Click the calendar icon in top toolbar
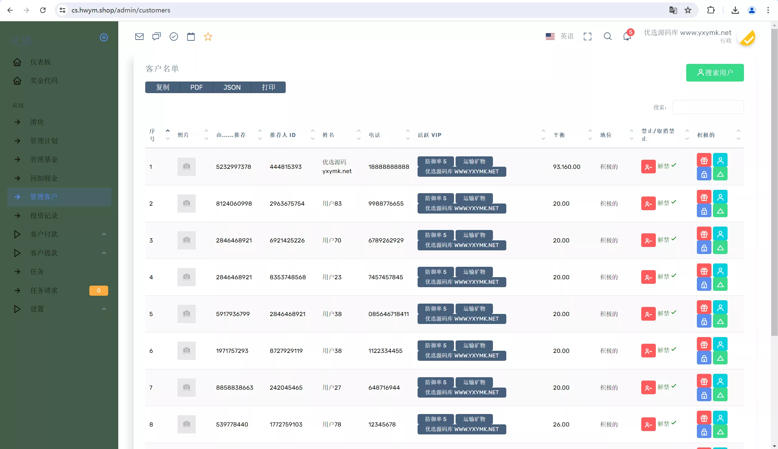This screenshot has height=449, width=778. coord(191,37)
